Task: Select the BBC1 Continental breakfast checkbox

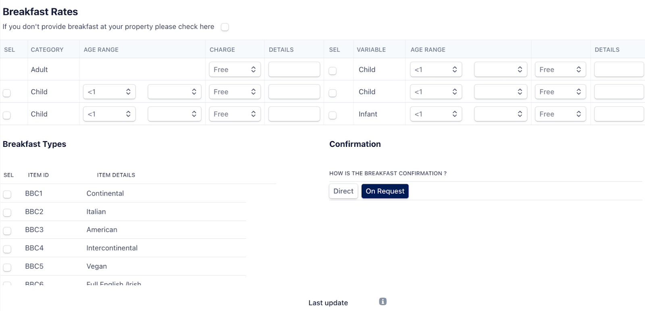Action: pos(7,194)
